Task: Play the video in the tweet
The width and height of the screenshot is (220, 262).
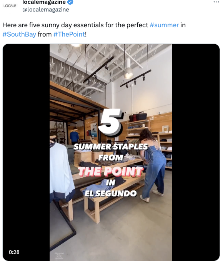Action: [111, 152]
